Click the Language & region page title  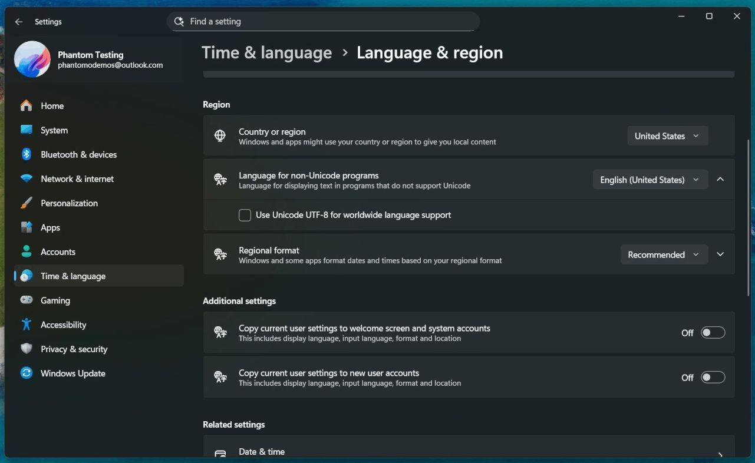(430, 52)
